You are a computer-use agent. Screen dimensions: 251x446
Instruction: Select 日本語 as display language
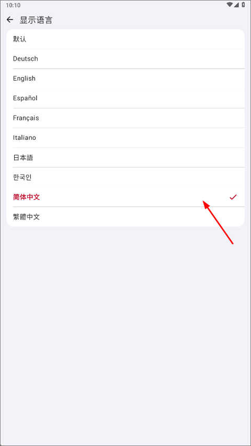point(125,157)
